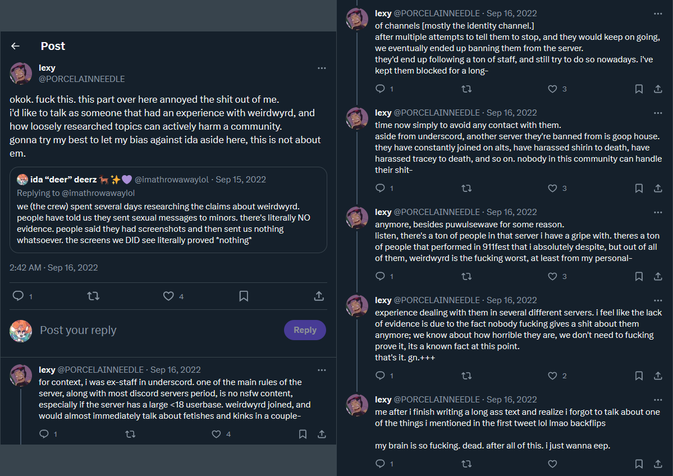
Task: Go back using the arrow beside Post
Action: point(16,46)
